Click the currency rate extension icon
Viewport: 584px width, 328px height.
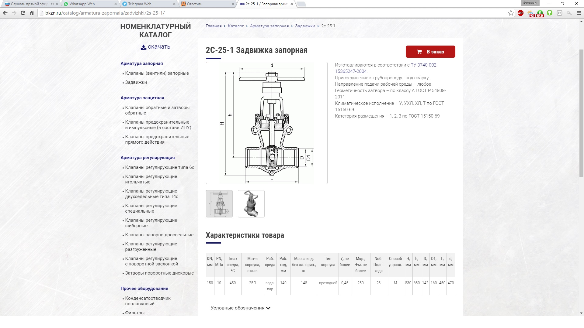pos(540,13)
